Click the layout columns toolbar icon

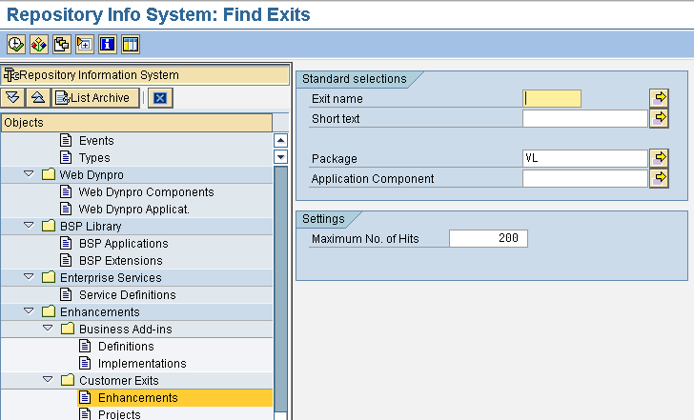(131, 44)
